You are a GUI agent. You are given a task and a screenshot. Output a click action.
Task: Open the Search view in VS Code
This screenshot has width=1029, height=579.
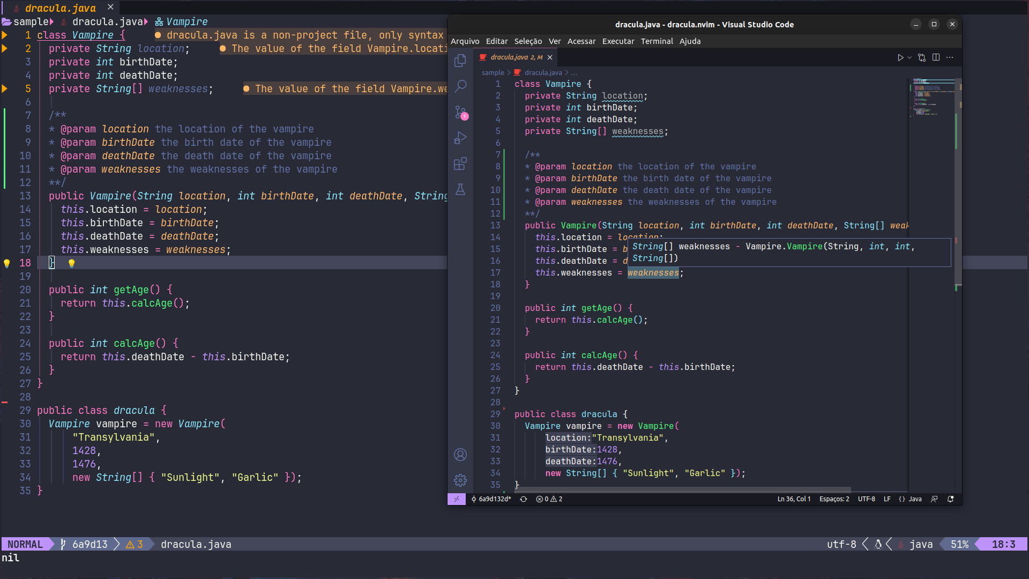point(460,86)
